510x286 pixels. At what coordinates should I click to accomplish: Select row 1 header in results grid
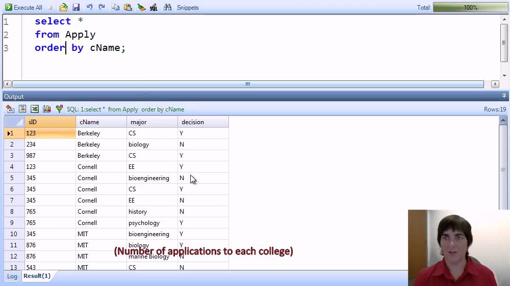pos(14,133)
